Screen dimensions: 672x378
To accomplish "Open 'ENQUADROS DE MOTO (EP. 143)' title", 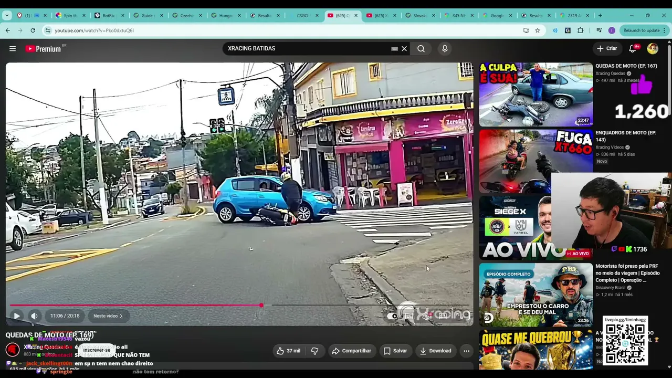I will pyautogui.click(x=626, y=136).
